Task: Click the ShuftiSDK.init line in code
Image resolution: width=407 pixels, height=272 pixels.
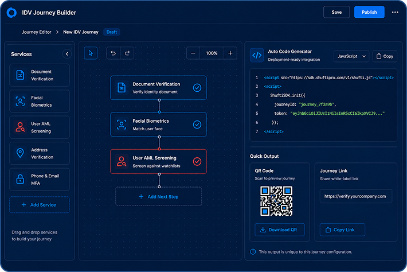Action: [288, 95]
